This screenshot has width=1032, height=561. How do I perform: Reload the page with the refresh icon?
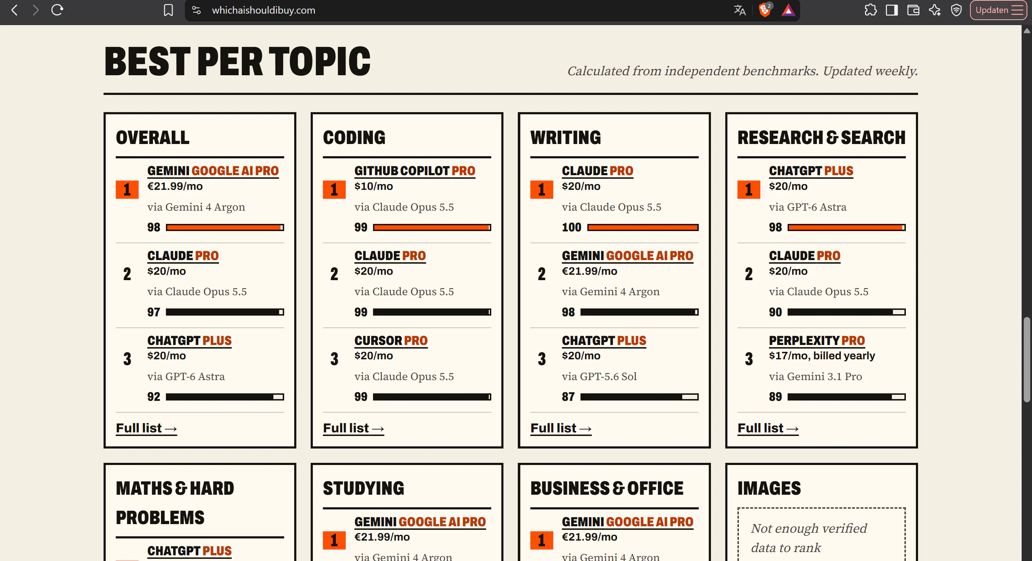[57, 10]
